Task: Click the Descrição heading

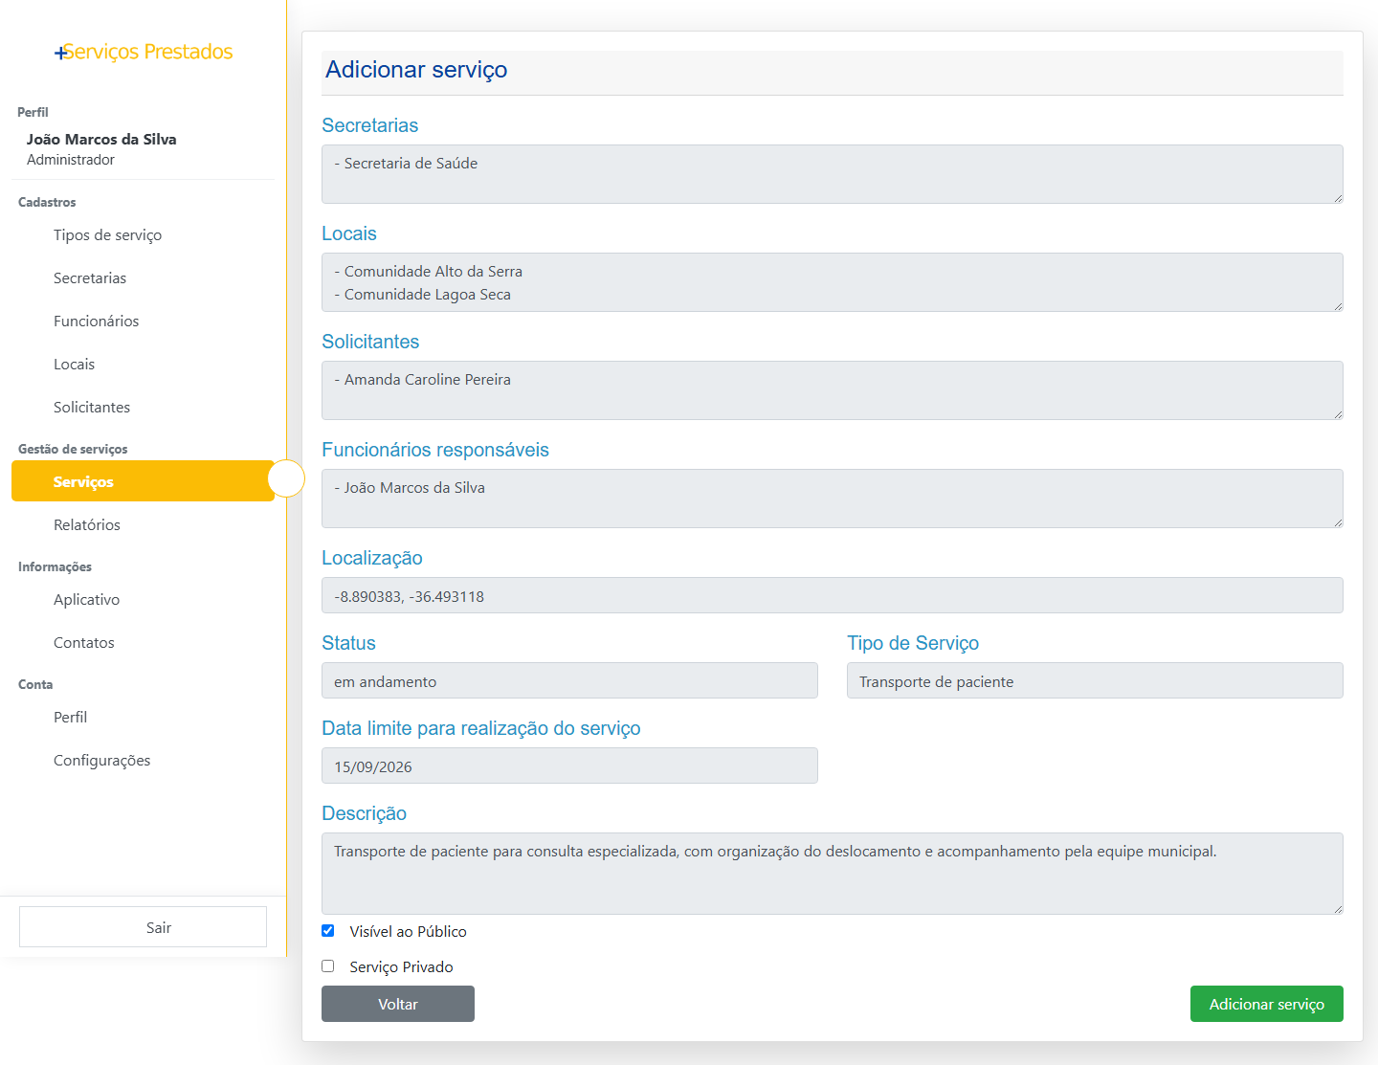Action: click(x=365, y=813)
